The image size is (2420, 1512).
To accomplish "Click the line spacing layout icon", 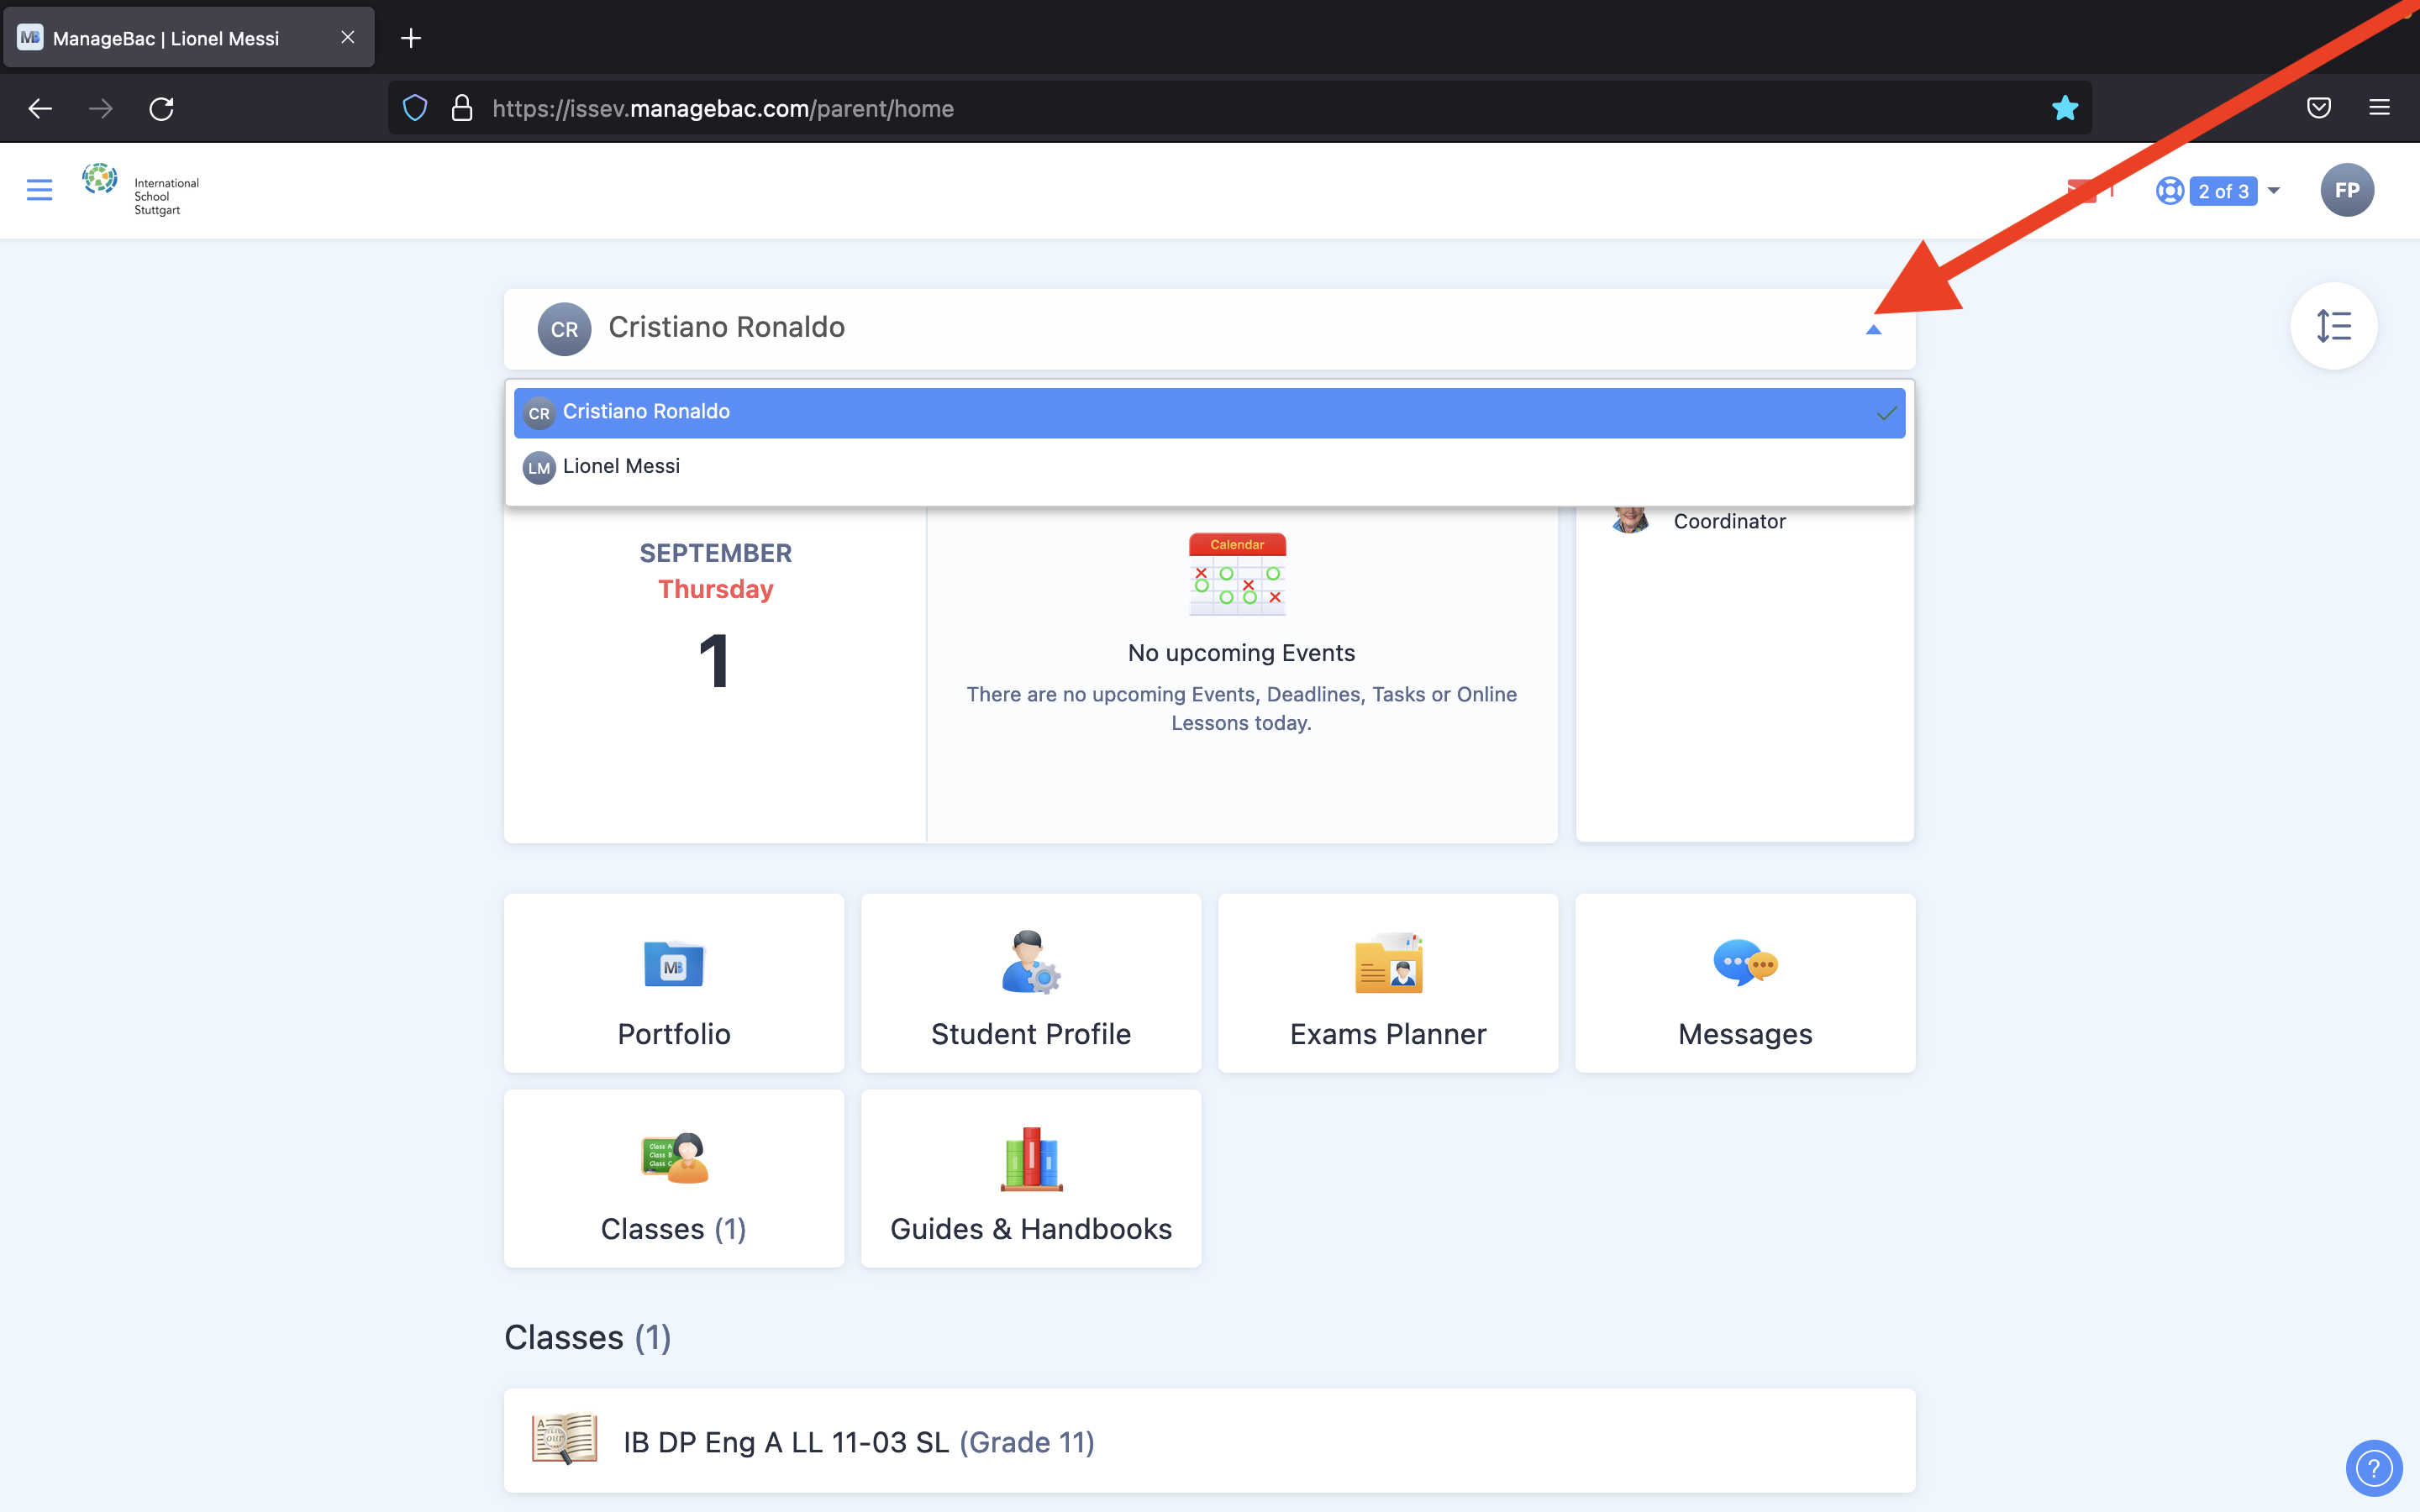I will [x=2333, y=326].
